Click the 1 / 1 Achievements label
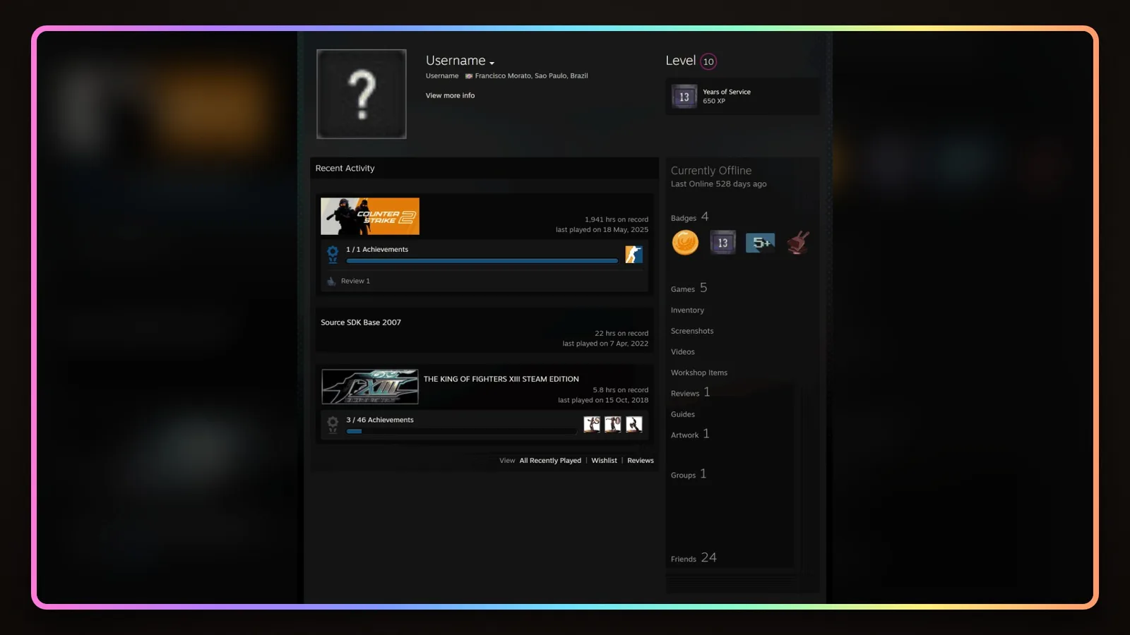This screenshot has height=635, width=1130. click(x=377, y=250)
